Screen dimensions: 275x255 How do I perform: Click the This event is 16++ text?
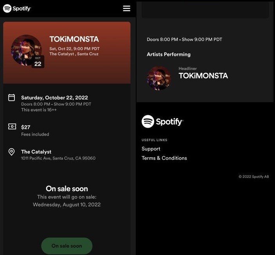tap(39, 110)
